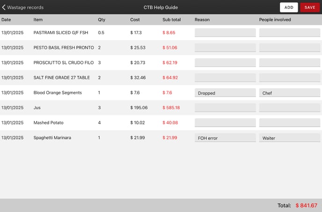Click the back chevron next to Wastage records
This screenshot has width=322, height=212.
pyautogui.click(x=4, y=7)
